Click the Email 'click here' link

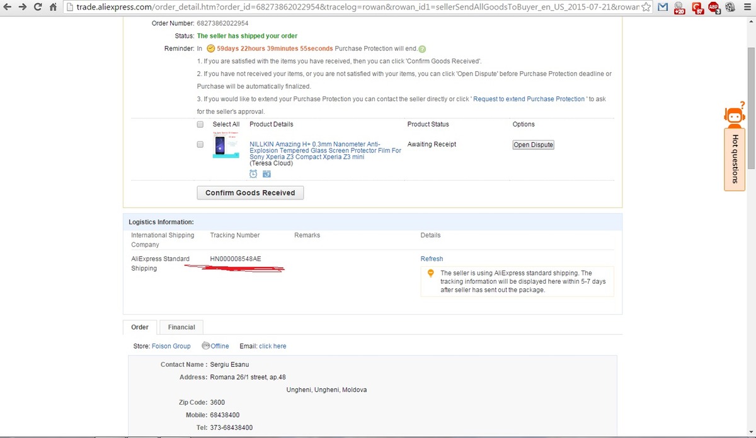272,346
